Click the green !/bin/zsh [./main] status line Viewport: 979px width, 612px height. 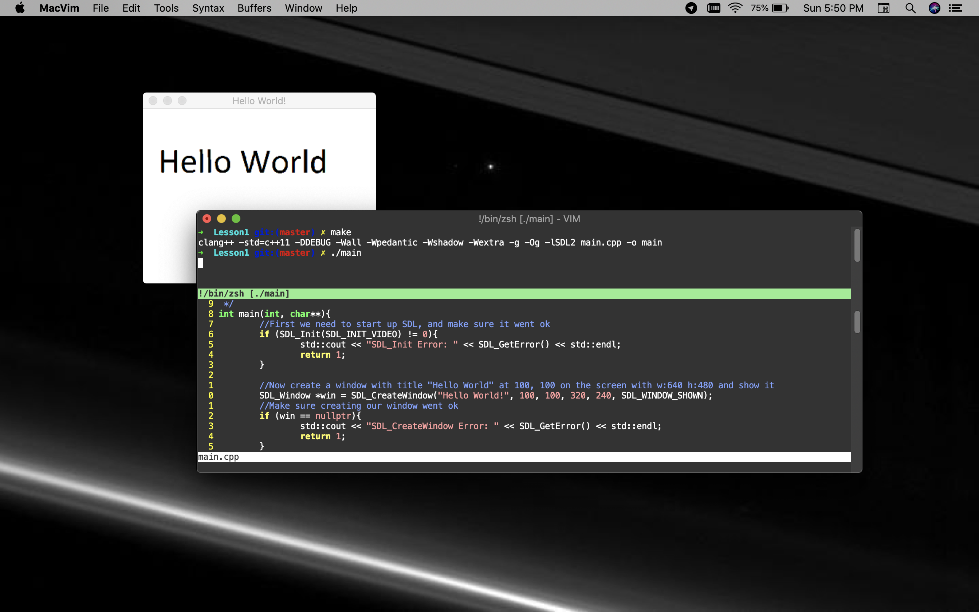(x=524, y=294)
